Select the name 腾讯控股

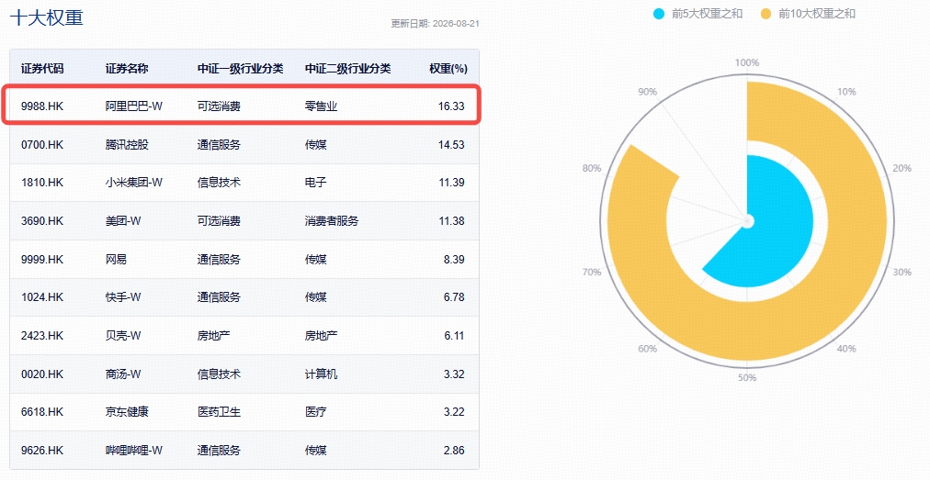pos(127,145)
